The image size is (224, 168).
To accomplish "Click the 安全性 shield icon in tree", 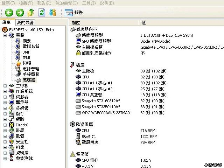I will click(12, 142).
